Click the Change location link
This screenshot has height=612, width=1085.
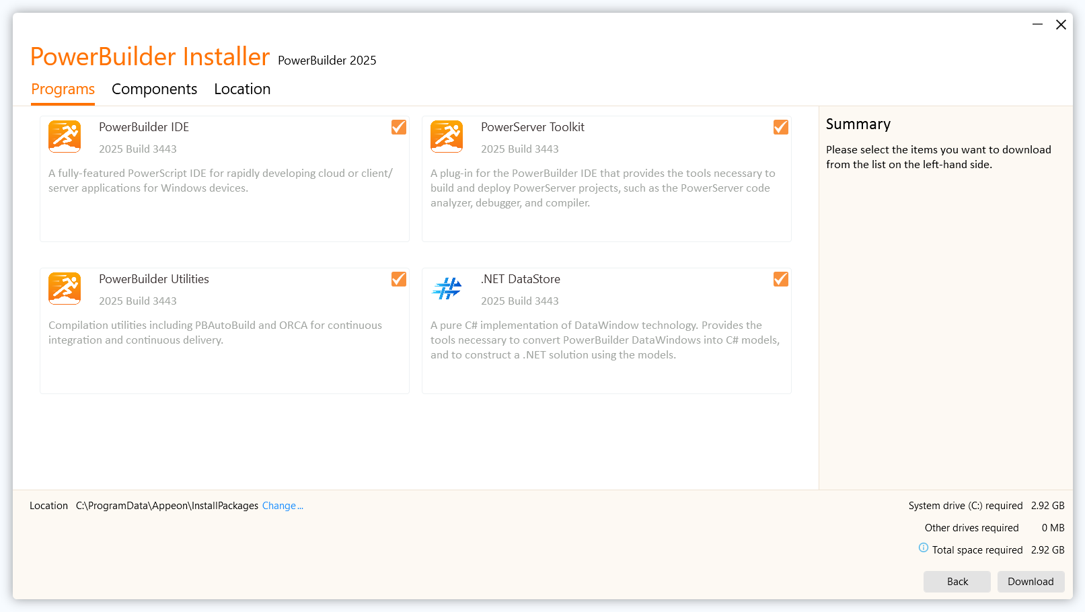282,506
